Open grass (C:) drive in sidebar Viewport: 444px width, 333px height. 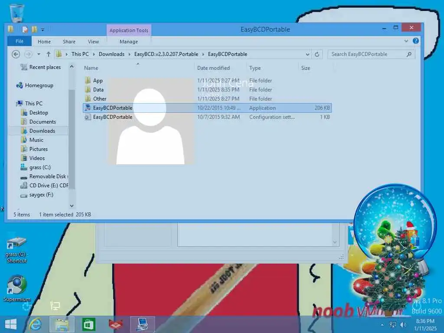pyautogui.click(x=36, y=167)
